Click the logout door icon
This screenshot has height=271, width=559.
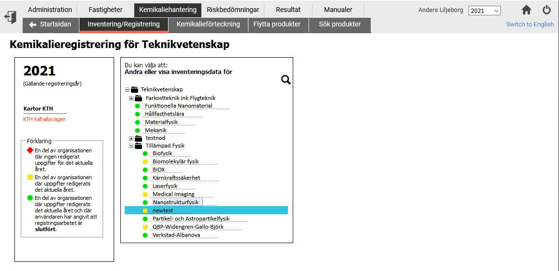coord(10,17)
